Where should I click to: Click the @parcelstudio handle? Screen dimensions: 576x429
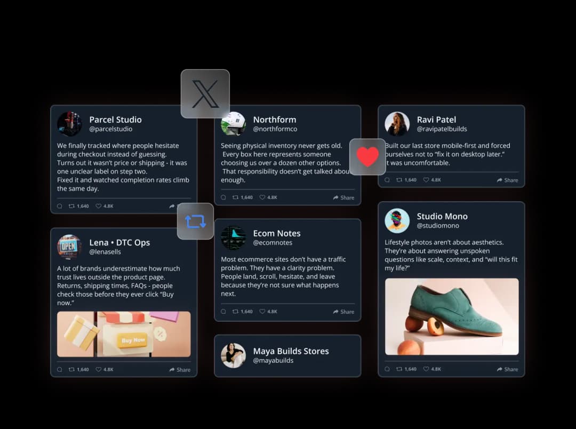pos(110,129)
